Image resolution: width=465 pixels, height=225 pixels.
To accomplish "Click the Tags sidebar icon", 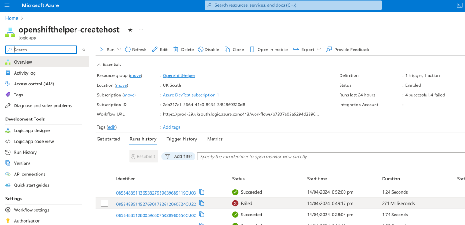I will click(x=8, y=95).
